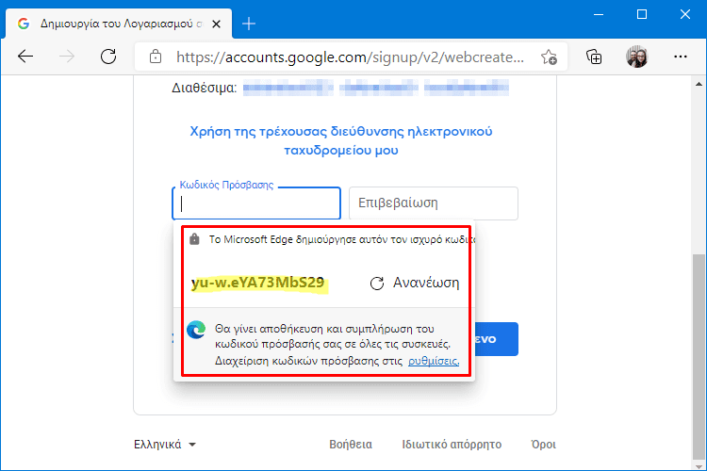Minimize the Edge browser window
Viewport: 707px width, 471px height.
coord(599,14)
